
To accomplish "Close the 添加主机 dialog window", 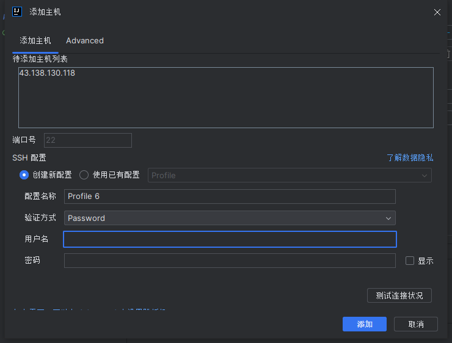I will (x=437, y=12).
